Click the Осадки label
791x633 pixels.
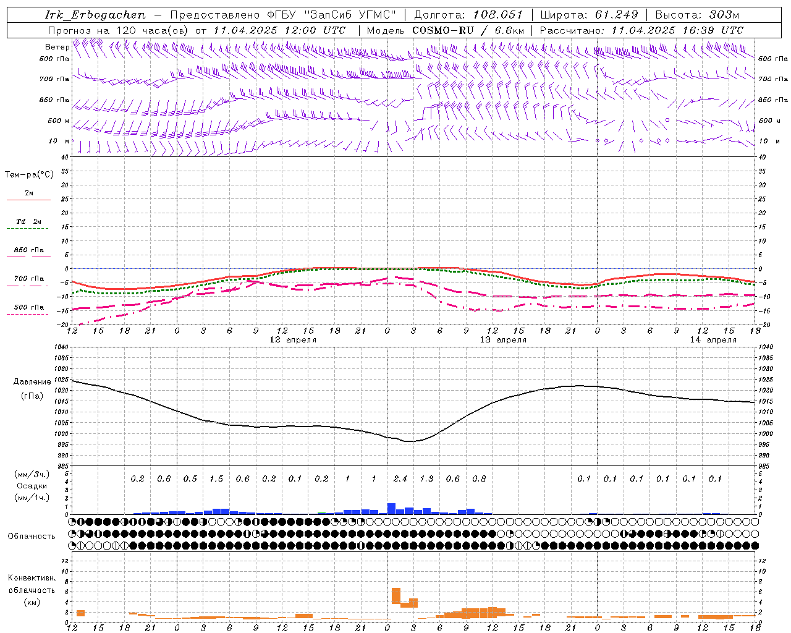tap(32, 486)
